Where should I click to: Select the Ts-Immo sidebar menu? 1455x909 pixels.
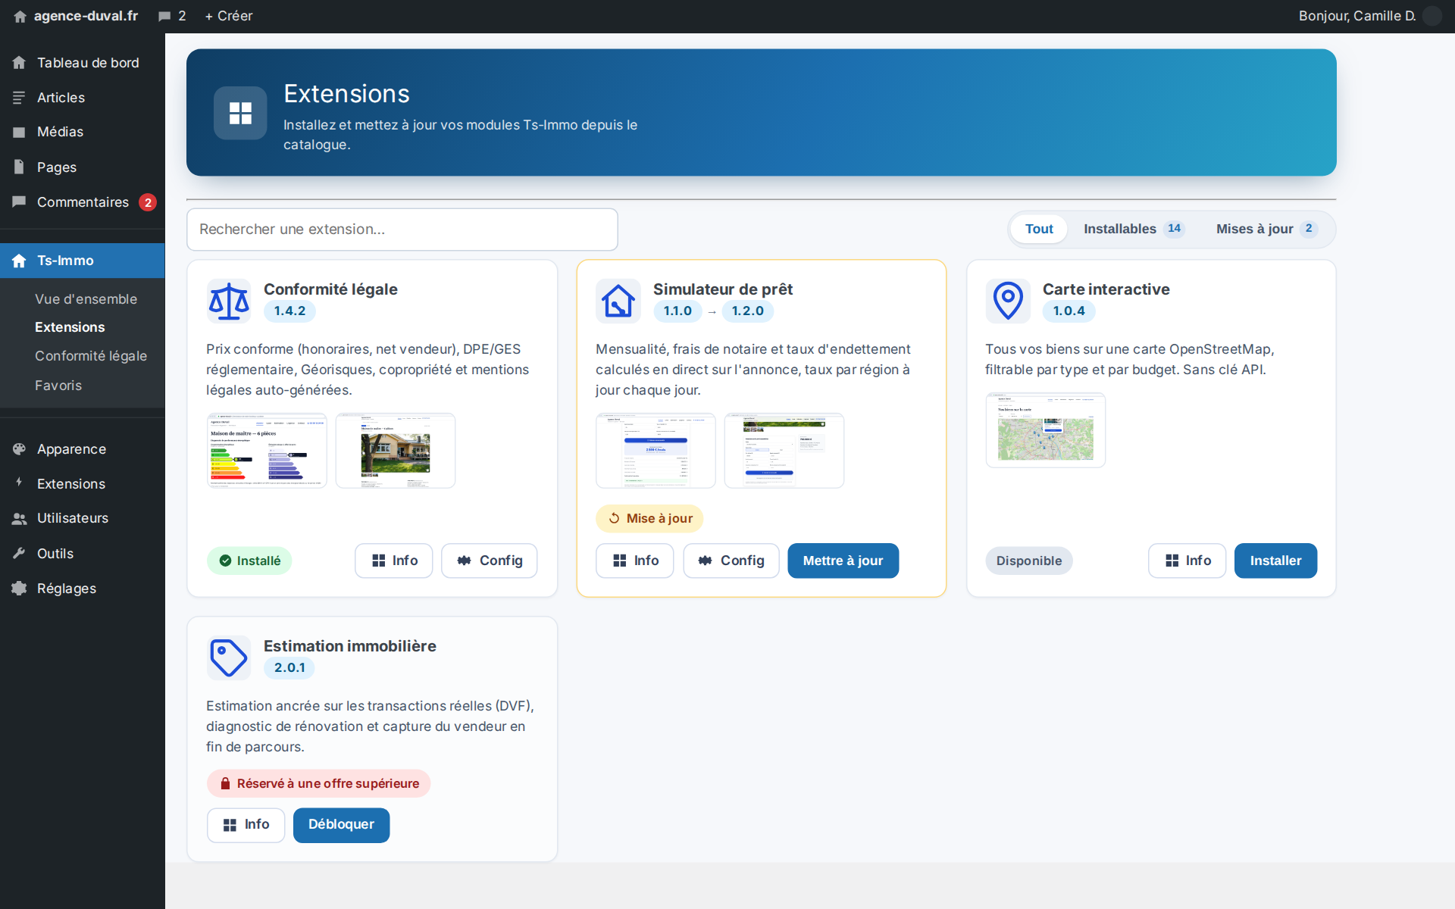point(82,261)
